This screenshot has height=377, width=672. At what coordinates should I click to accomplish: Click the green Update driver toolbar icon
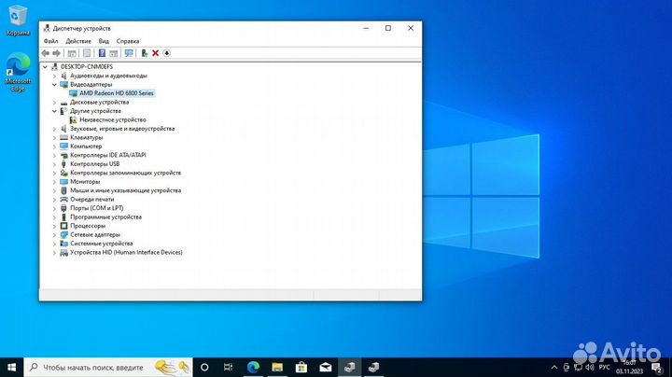(x=145, y=53)
